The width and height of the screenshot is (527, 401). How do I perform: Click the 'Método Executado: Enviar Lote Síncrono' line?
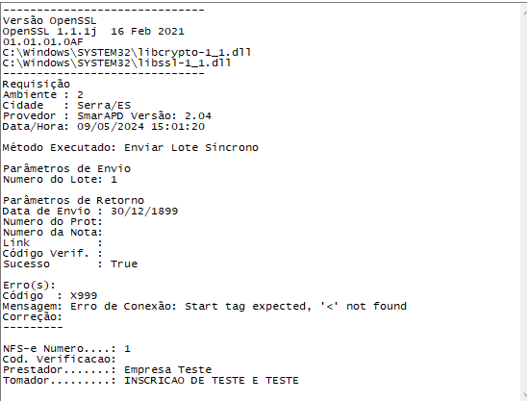pyautogui.click(x=131, y=147)
